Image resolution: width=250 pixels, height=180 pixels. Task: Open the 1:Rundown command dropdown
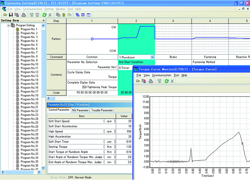[x=152, y=57]
